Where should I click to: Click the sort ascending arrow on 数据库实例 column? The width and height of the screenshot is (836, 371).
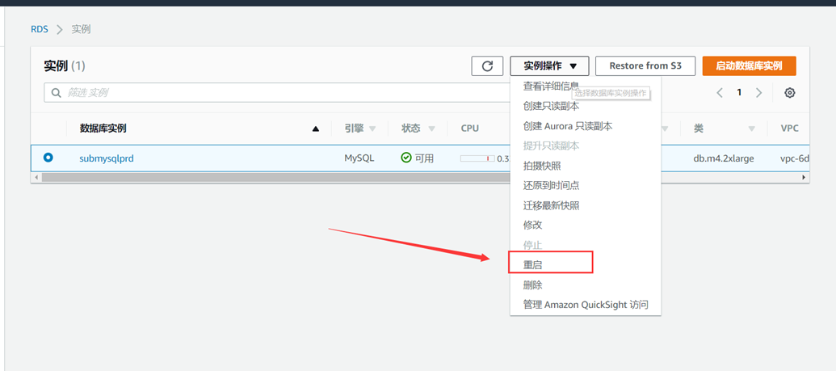pos(316,129)
